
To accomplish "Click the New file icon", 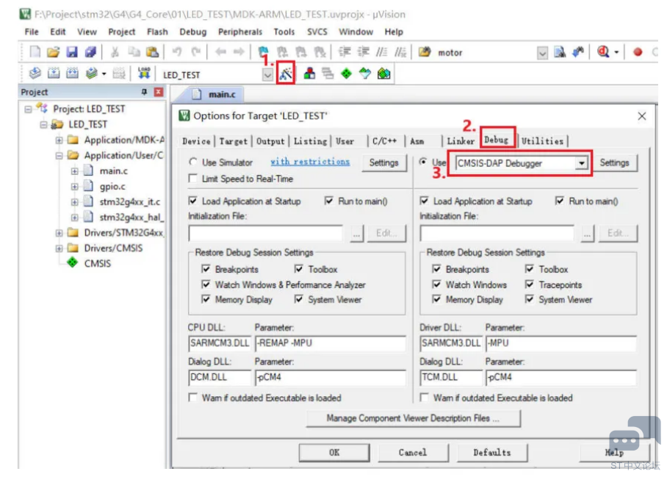I will tap(35, 52).
